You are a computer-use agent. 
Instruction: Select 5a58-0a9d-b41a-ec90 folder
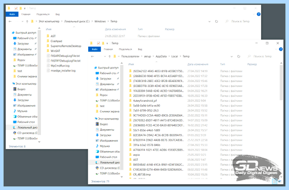pos(146,106)
